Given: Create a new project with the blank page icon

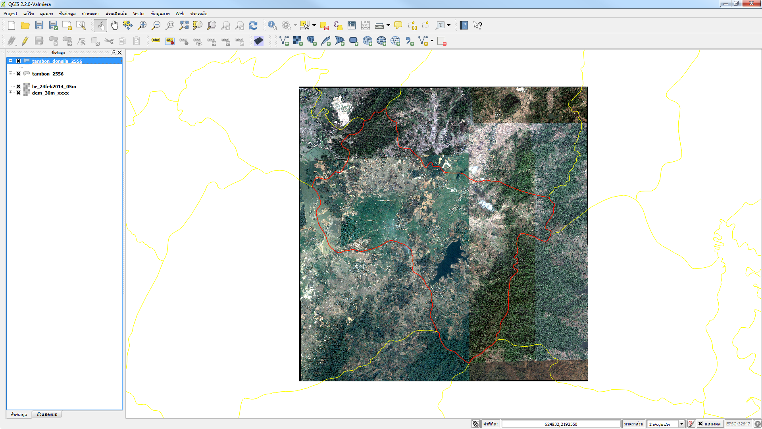Looking at the screenshot, I should (x=12, y=25).
